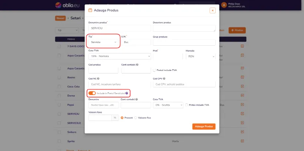Click the info icon beside the Cont contabil label next to Denumire
The height and width of the screenshot is (151, 304).
(137, 99)
